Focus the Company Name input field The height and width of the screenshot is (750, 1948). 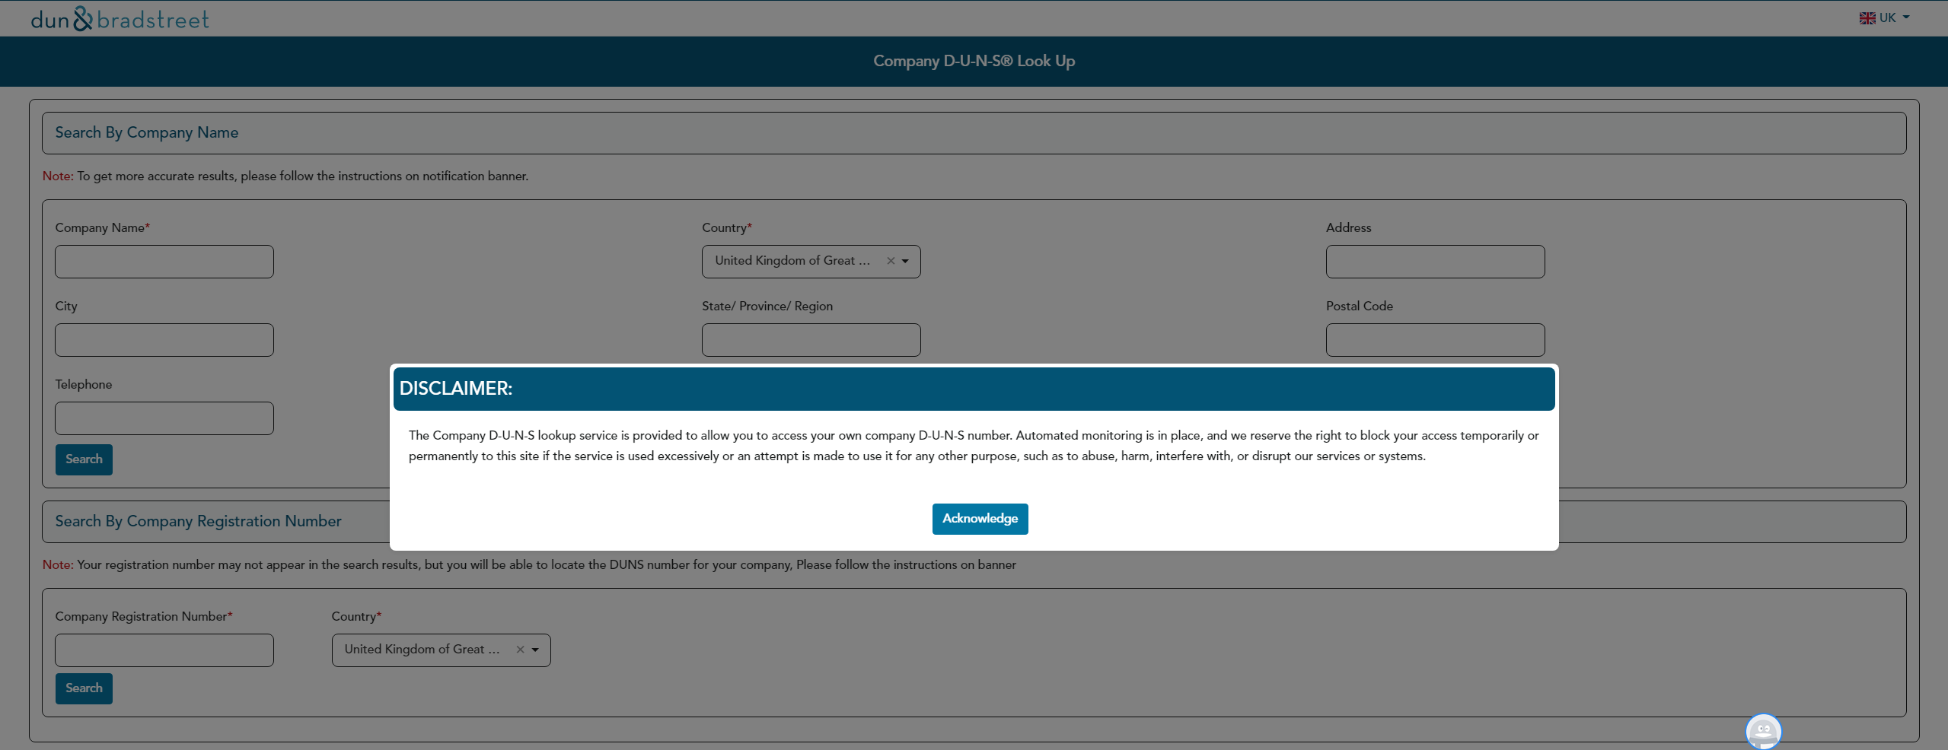pos(164,262)
